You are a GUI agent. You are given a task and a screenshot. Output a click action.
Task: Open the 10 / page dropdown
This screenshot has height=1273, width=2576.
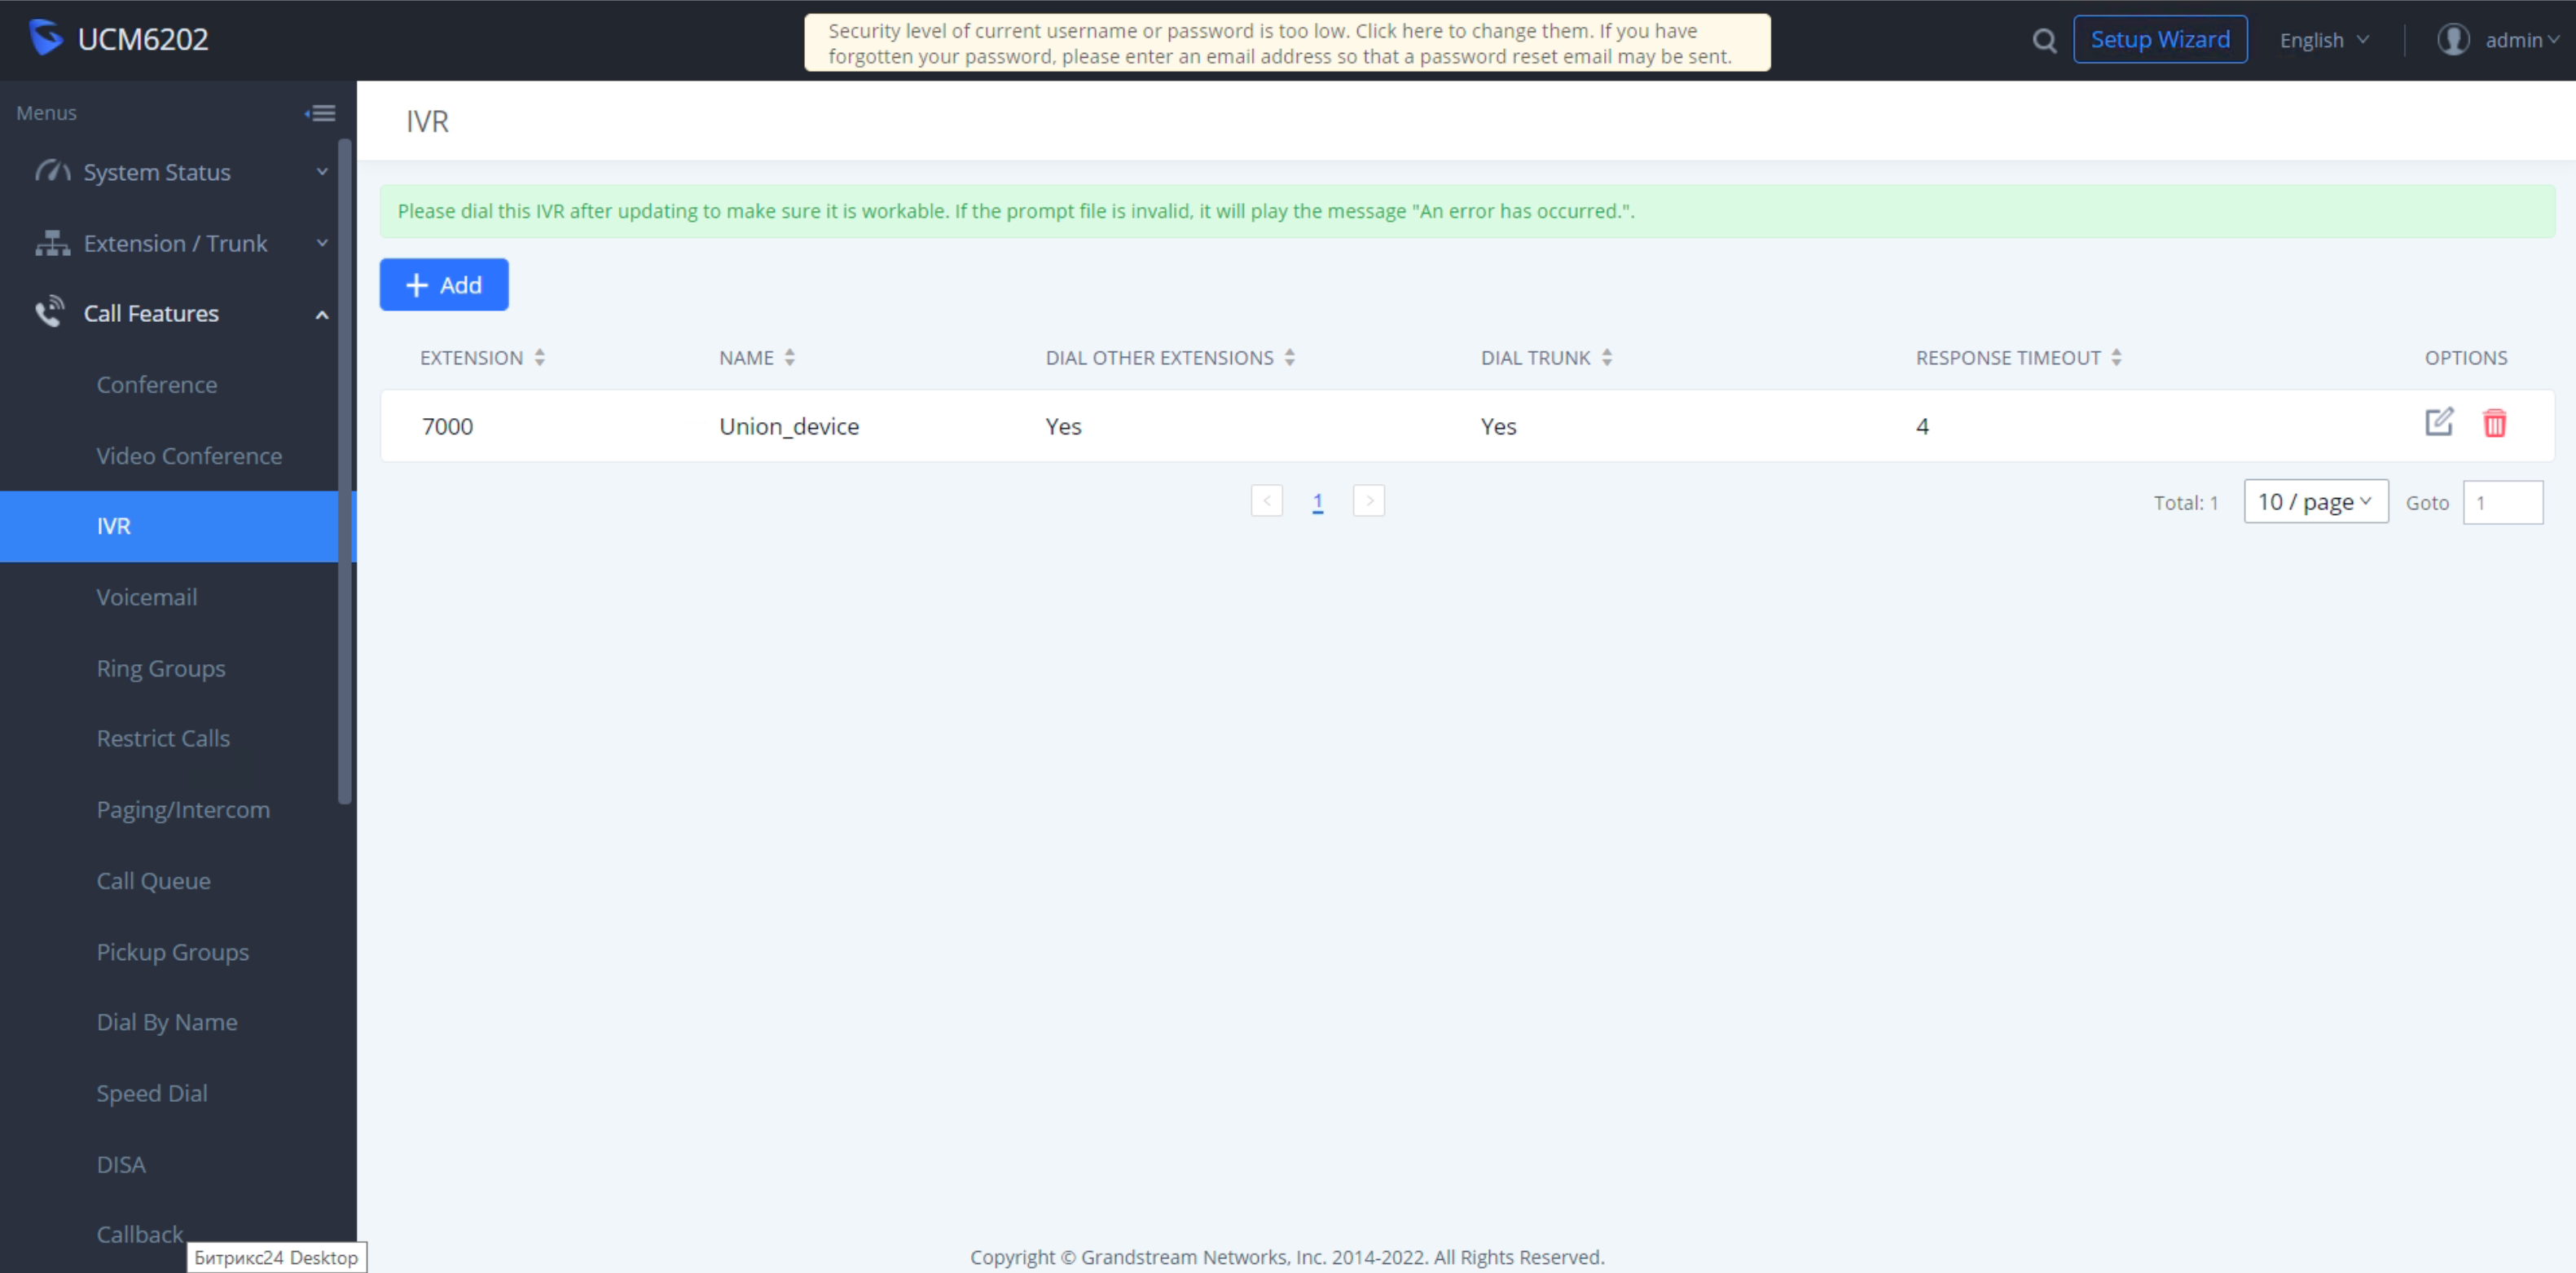tap(2315, 502)
